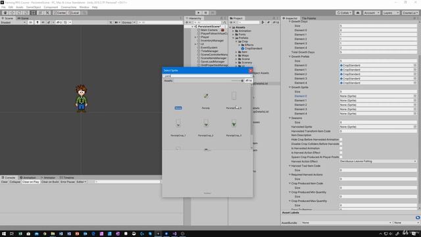Open the custom editor tools icon
The height and width of the screenshot is (237, 421).
(x=47, y=13)
